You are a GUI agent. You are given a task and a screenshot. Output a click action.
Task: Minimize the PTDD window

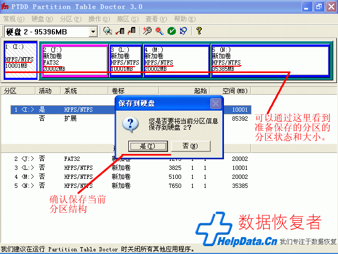(306, 6)
